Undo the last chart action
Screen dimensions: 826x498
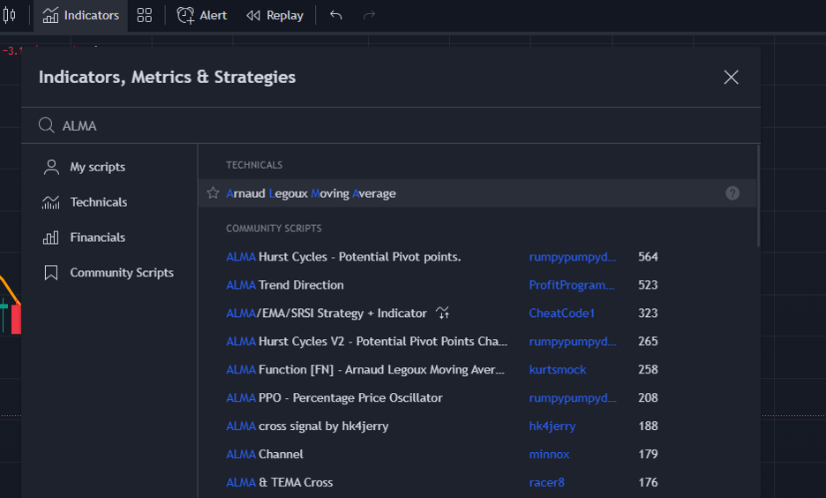[335, 15]
